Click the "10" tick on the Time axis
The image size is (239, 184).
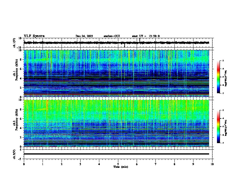[212, 164]
